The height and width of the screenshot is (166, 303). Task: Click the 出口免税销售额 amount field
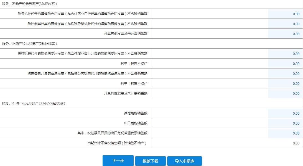tap(286, 123)
